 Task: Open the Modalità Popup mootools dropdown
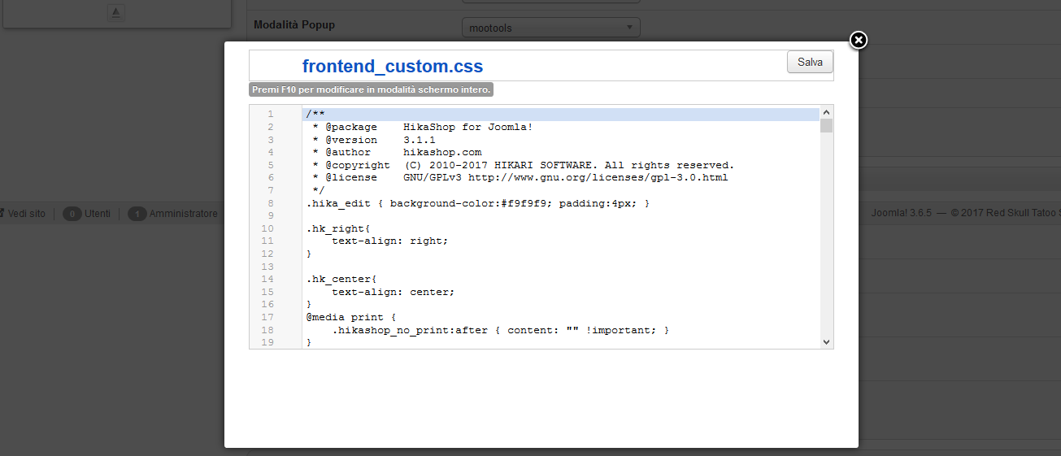coord(551,28)
